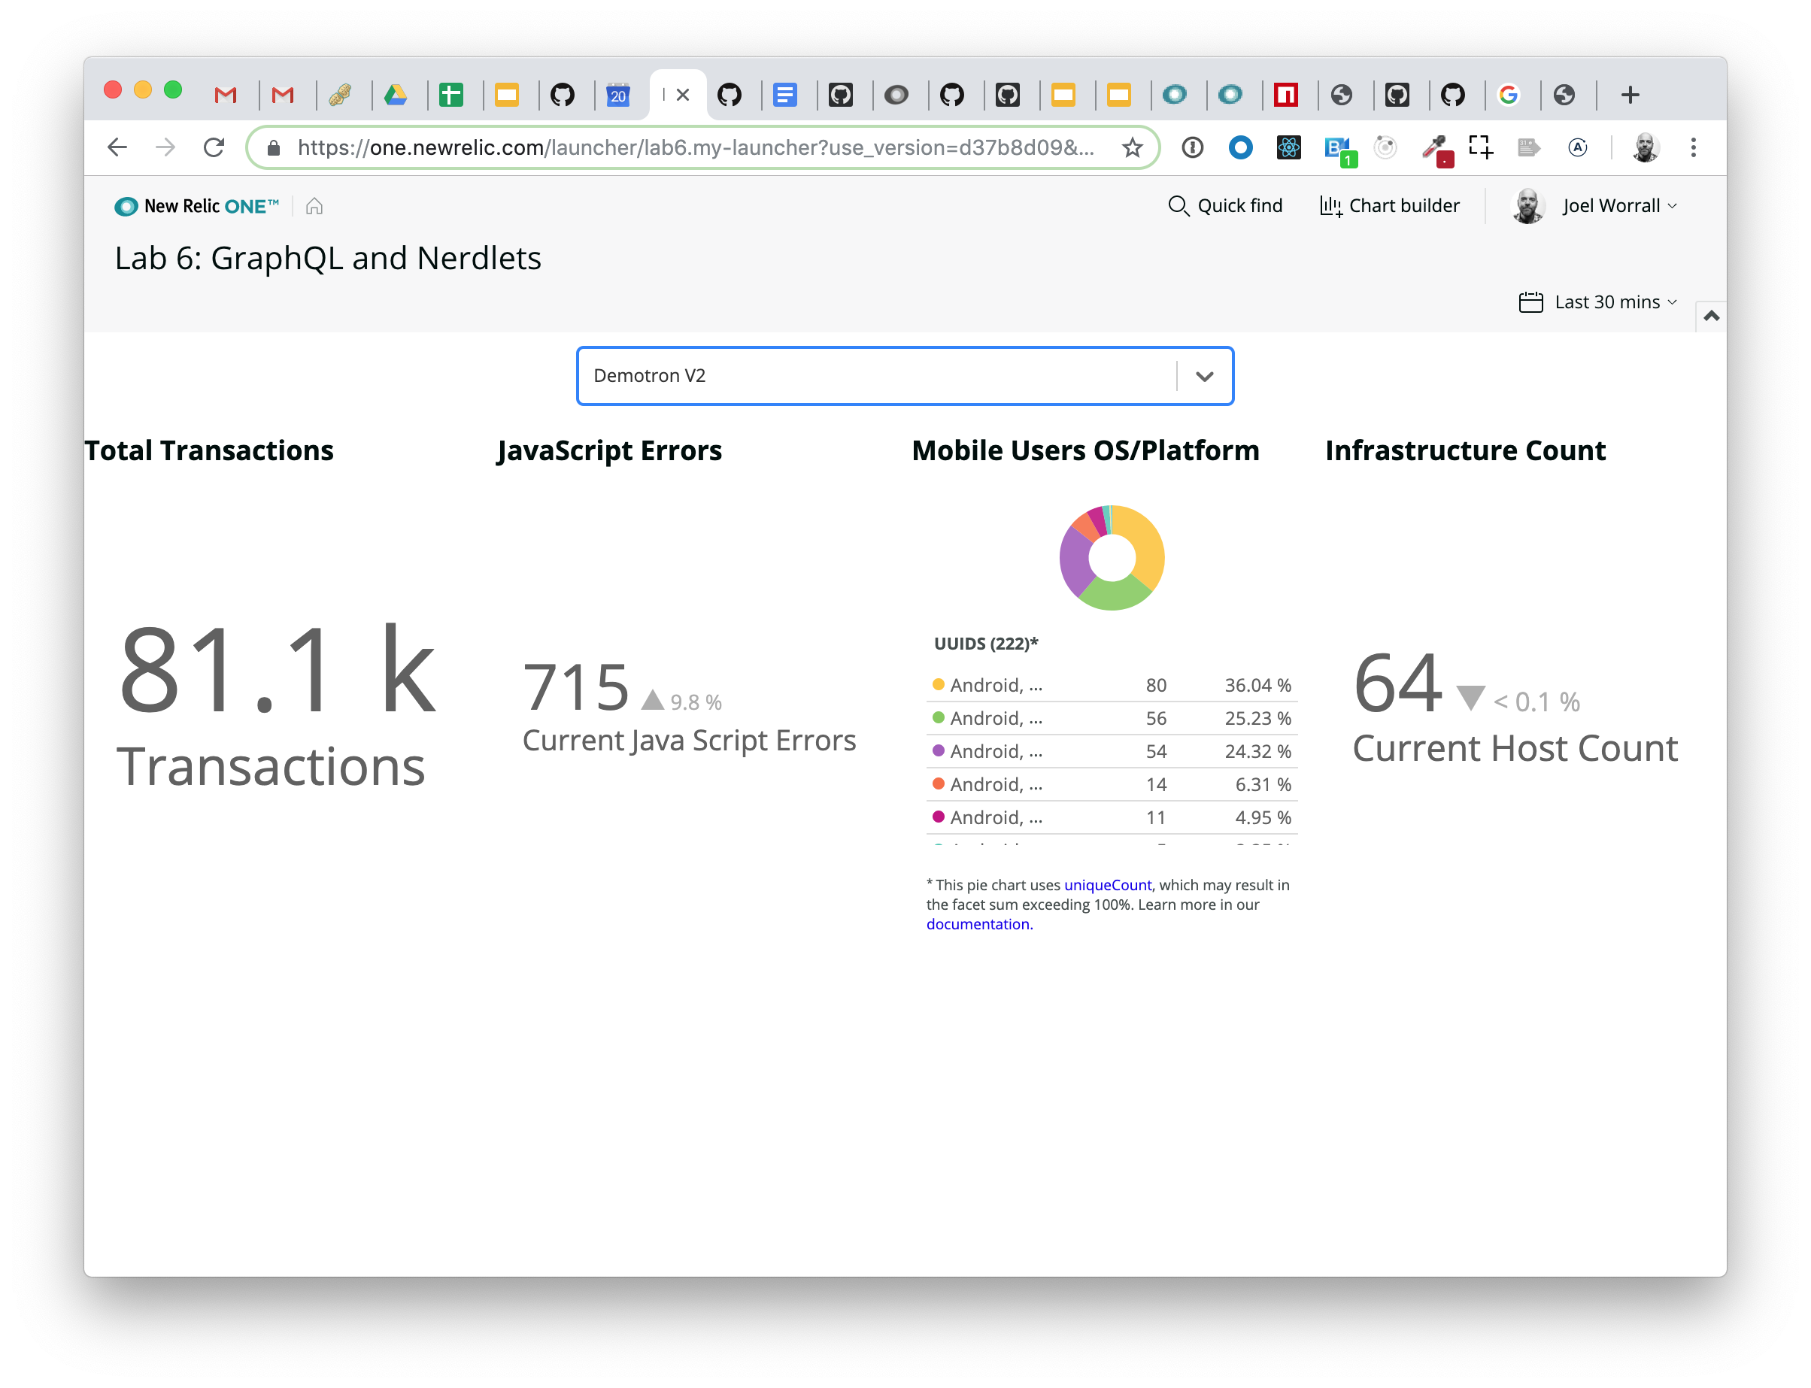
Task: Reload the page
Action: (214, 148)
